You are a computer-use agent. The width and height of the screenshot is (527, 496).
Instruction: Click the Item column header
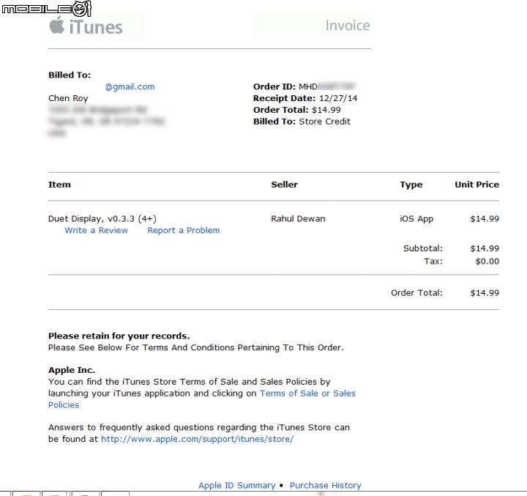(x=59, y=185)
